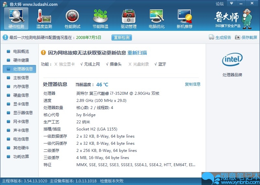Click the 摄像头 feature indicator

click(x=114, y=64)
